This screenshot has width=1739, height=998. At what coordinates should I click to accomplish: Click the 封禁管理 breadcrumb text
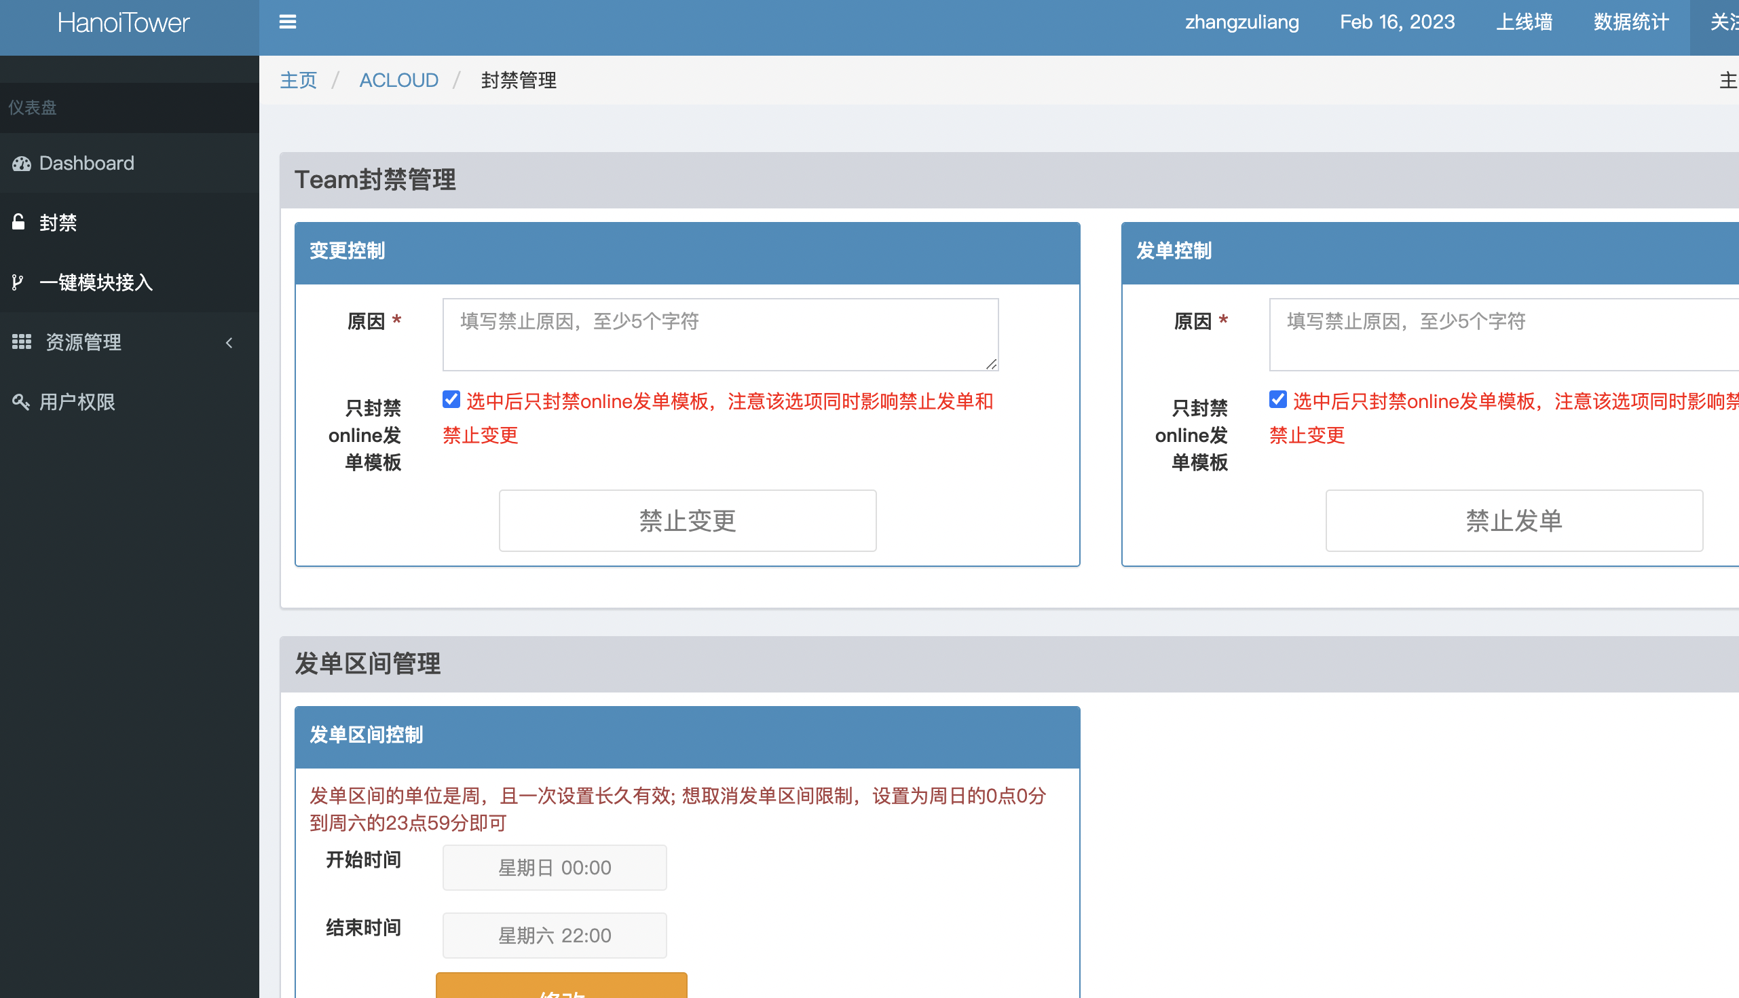518,80
